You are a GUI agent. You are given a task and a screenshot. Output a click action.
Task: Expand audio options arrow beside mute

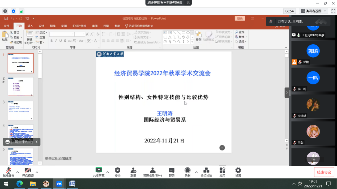pyautogui.click(x=18, y=172)
